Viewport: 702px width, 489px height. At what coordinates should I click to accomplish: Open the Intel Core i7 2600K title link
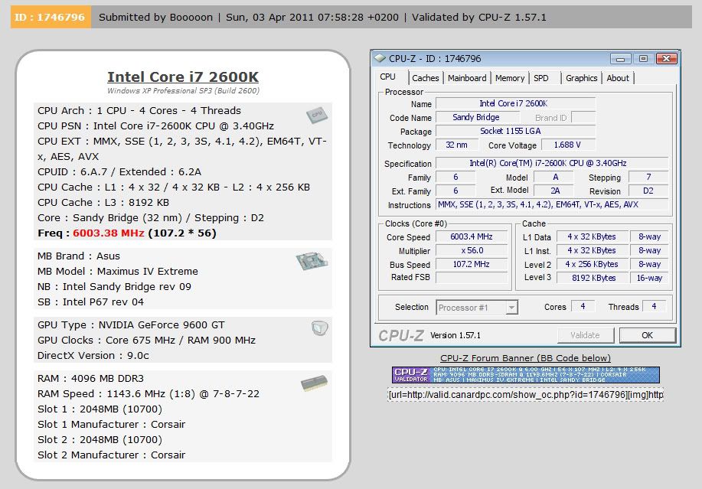click(183, 77)
